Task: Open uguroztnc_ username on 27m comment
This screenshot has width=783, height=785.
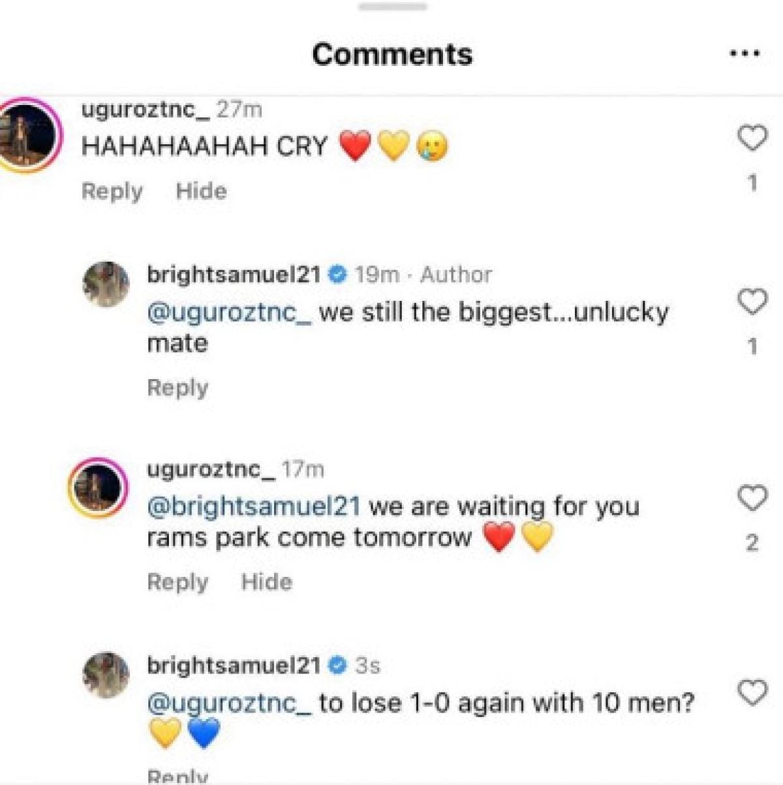Action: click(x=146, y=110)
